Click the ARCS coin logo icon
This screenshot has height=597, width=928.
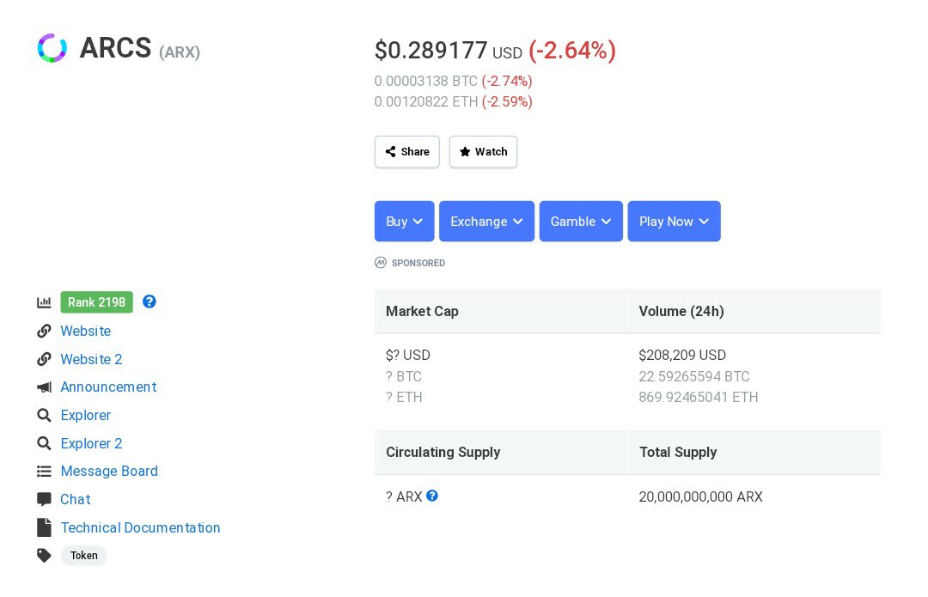pyautogui.click(x=52, y=48)
